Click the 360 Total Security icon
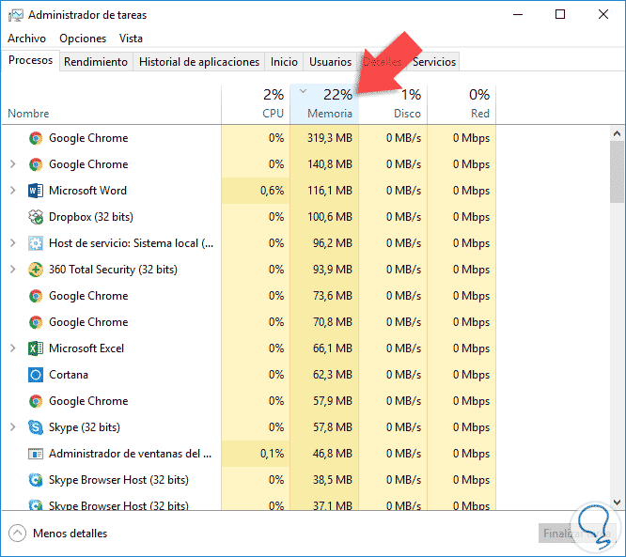Screen dimensions: 626x557 coord(36,270)
